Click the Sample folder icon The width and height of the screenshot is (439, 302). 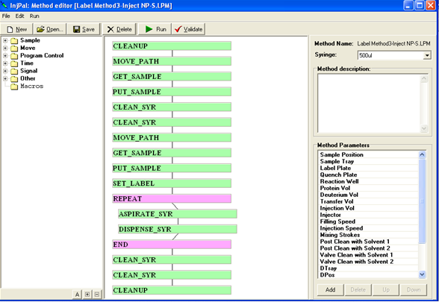tap(14, 41)
